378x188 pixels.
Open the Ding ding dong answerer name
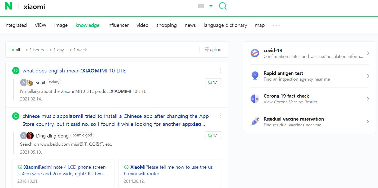[52, 136]
